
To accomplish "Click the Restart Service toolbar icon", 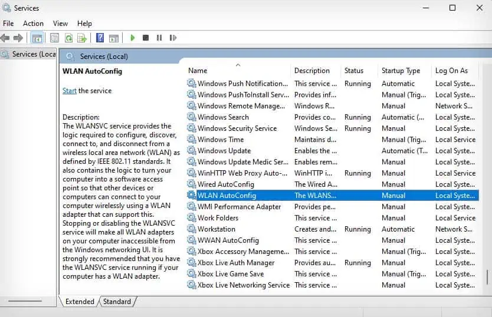I will click(173, 38).
